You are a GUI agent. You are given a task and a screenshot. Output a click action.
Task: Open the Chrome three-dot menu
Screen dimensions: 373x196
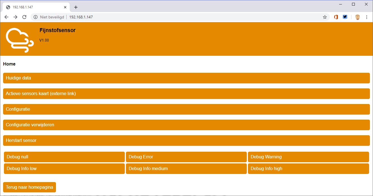[x=367, y=17]
